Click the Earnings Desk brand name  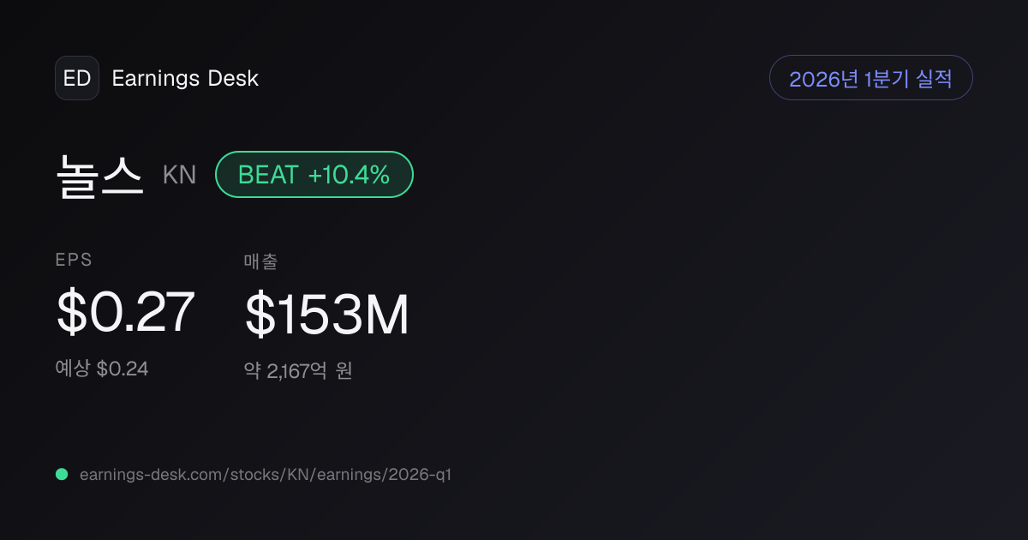tap(185, 79)
